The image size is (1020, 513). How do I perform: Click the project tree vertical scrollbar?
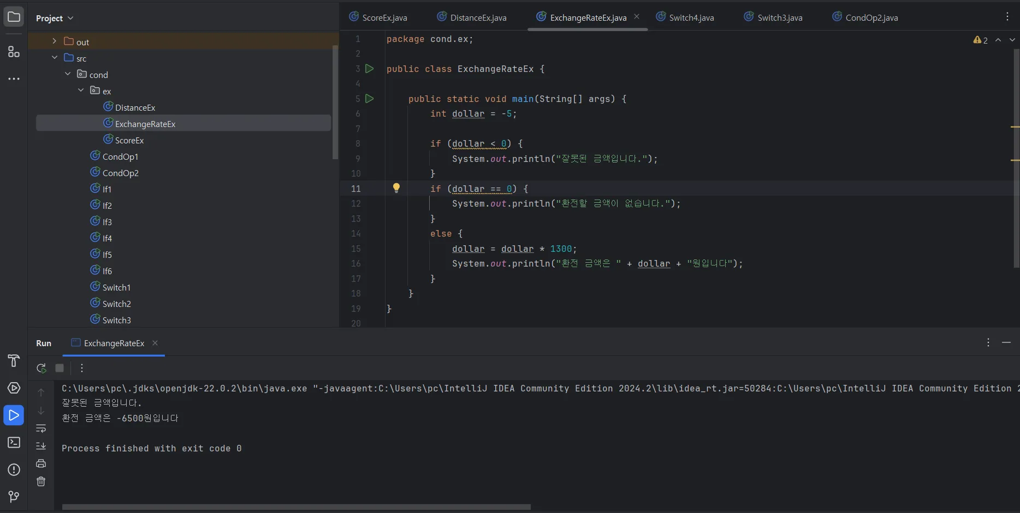point(335,102)
